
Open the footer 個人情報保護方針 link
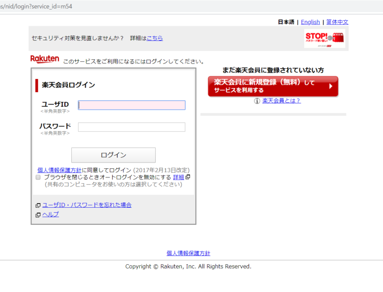tap(188, 253)
